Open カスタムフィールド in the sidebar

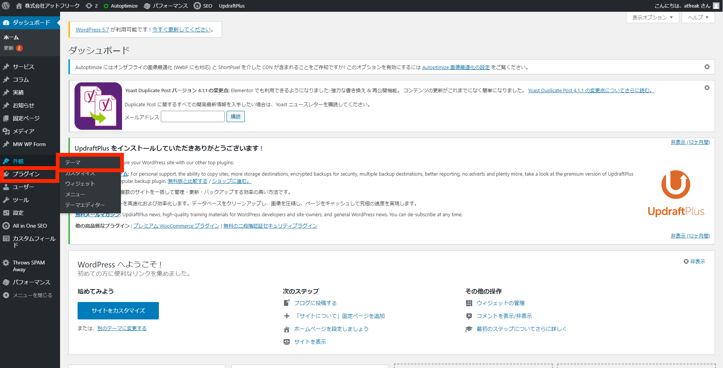click(x=30, y=242)
